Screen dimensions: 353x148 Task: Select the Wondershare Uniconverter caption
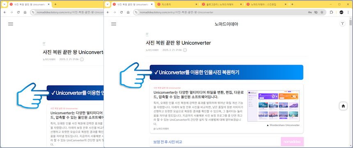click(283, 125)
